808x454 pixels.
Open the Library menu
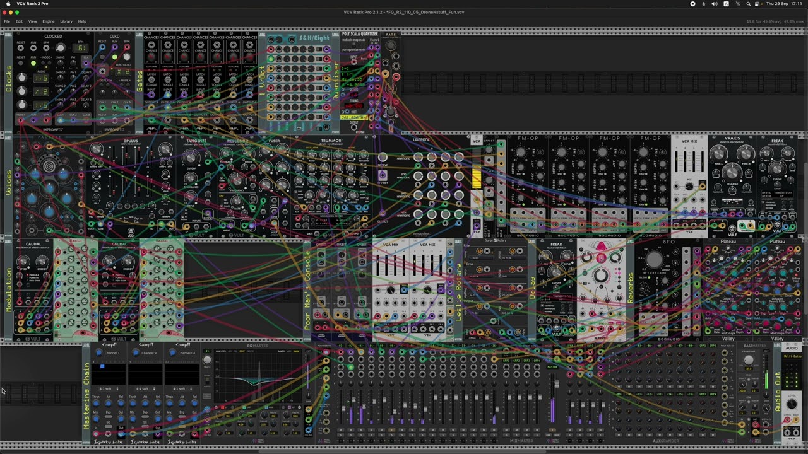click(66, 21)
